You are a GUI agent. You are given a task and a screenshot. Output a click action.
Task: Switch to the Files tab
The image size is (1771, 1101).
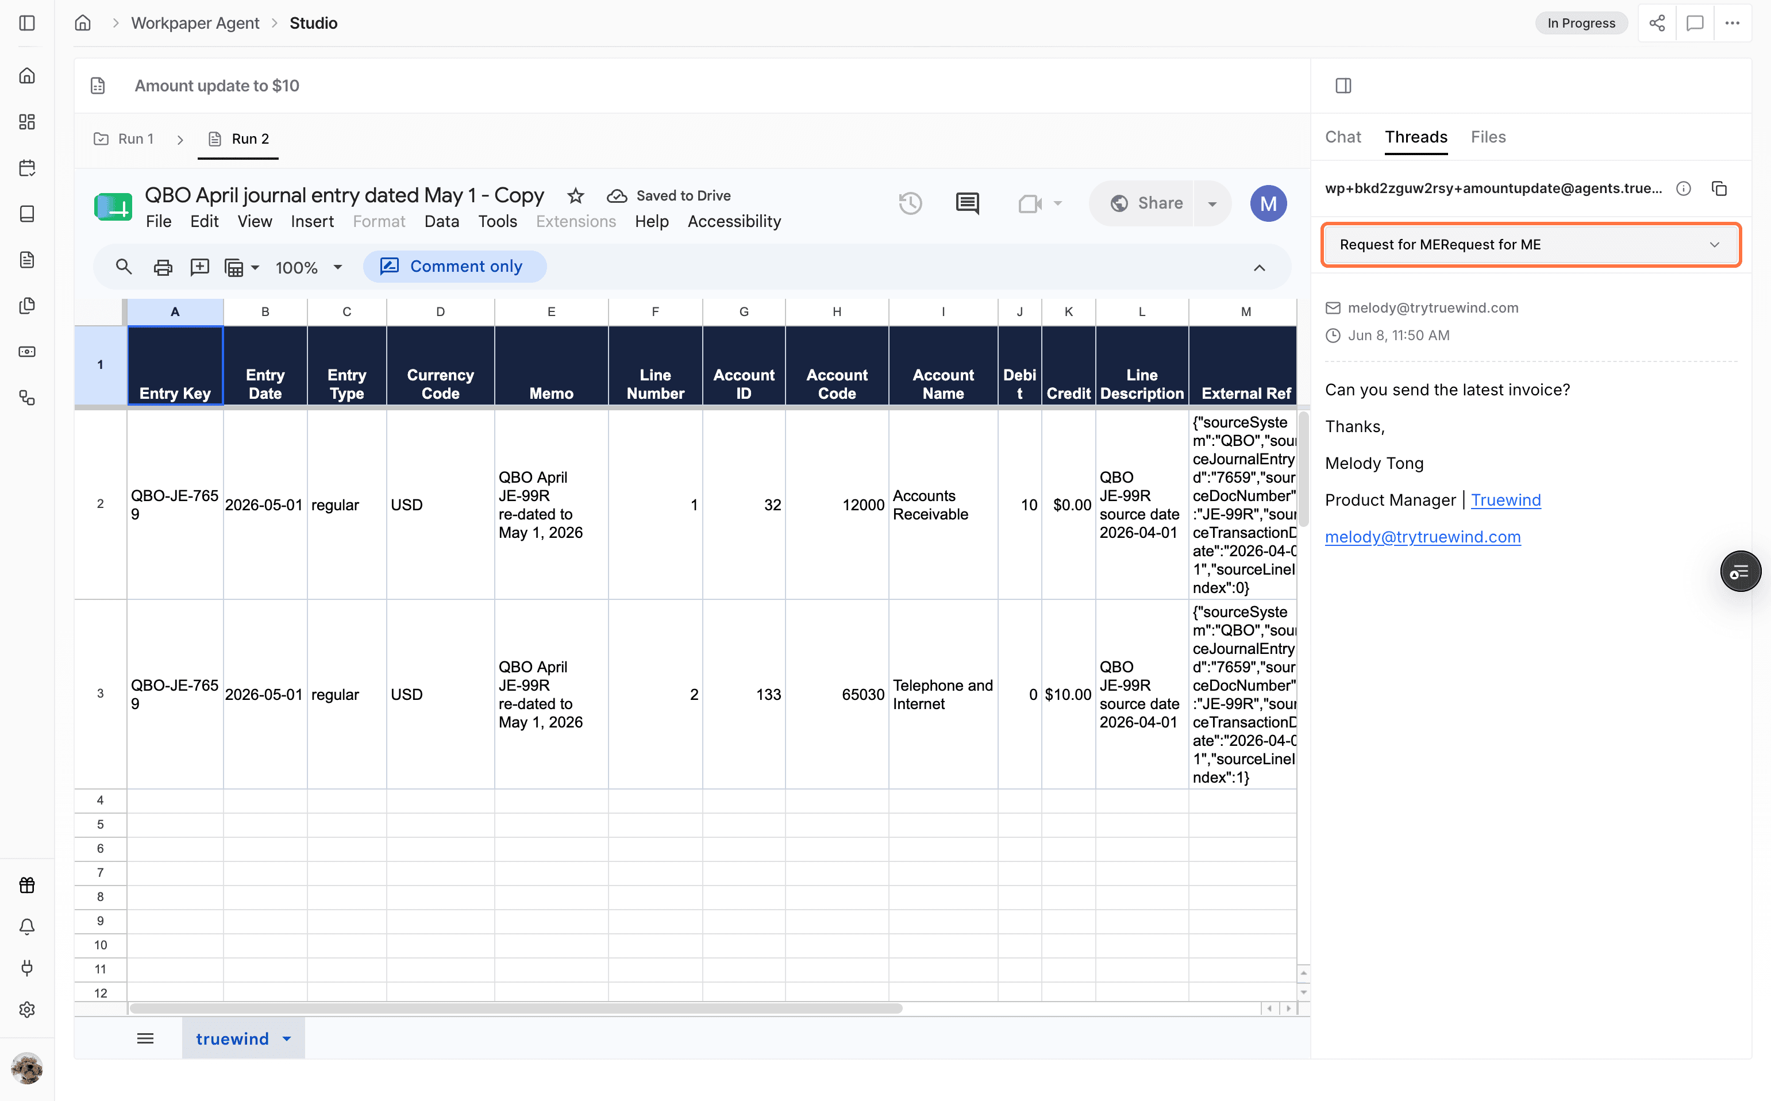(1488, 137)
